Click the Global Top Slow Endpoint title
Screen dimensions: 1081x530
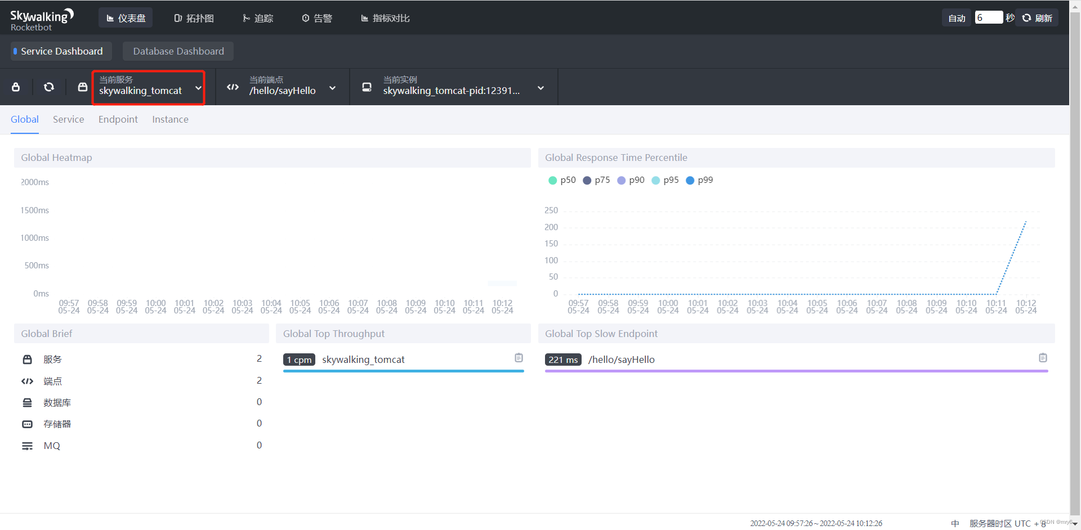601,334
